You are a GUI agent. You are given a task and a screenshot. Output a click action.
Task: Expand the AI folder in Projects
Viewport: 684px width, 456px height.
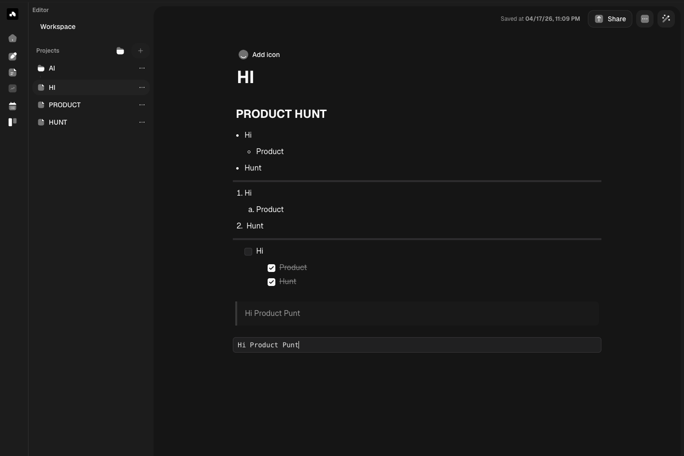[91, 68]
